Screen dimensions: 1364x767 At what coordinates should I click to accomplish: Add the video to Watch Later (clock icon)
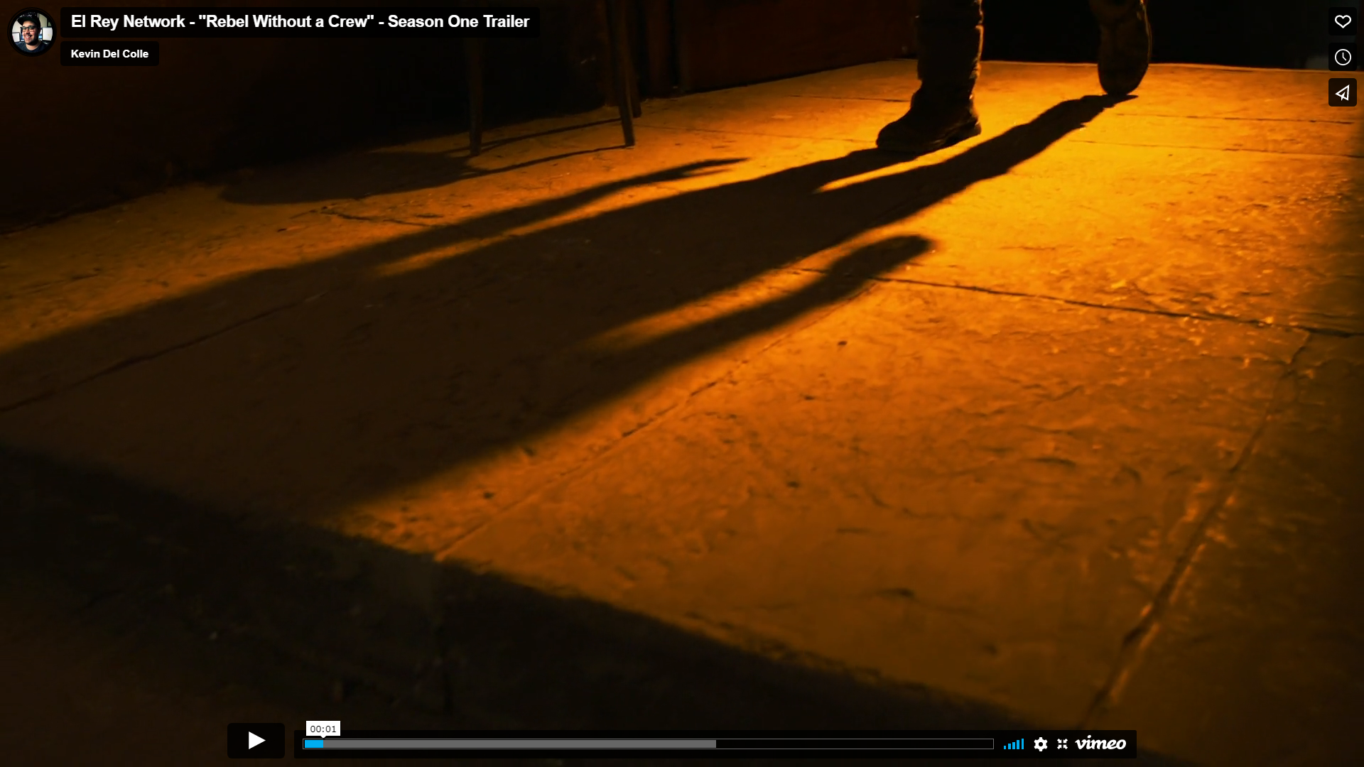(1342, 57)
